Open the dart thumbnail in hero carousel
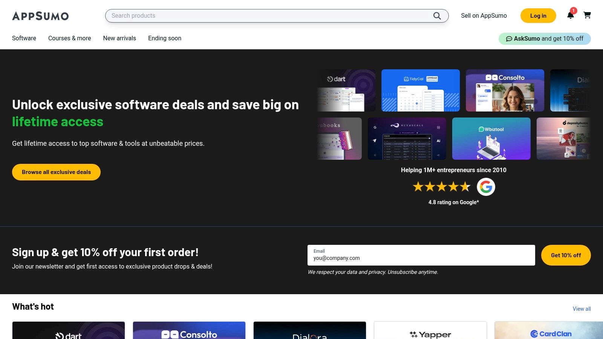This screenshot has height=339, width=603. (346, 90)
